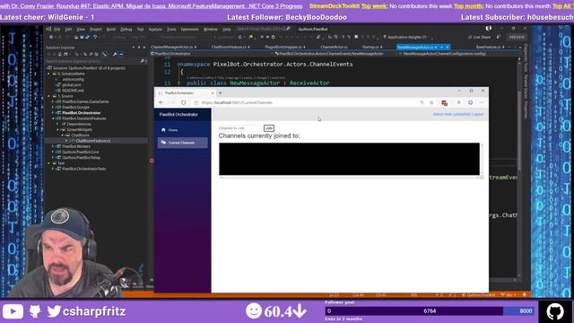Open the Solution Explorer search options magnifier

(143, 61)
